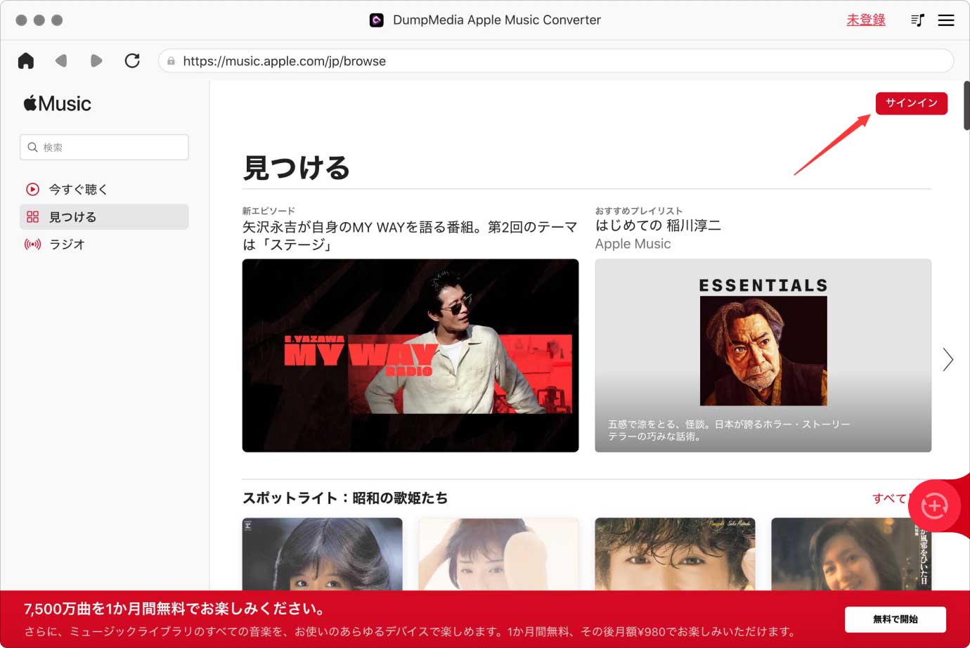The height and width of the screenshot is (648, 970).
Task: Click the スポットライト:昭和の歌姫たち heading
Action: coord(345,498)
